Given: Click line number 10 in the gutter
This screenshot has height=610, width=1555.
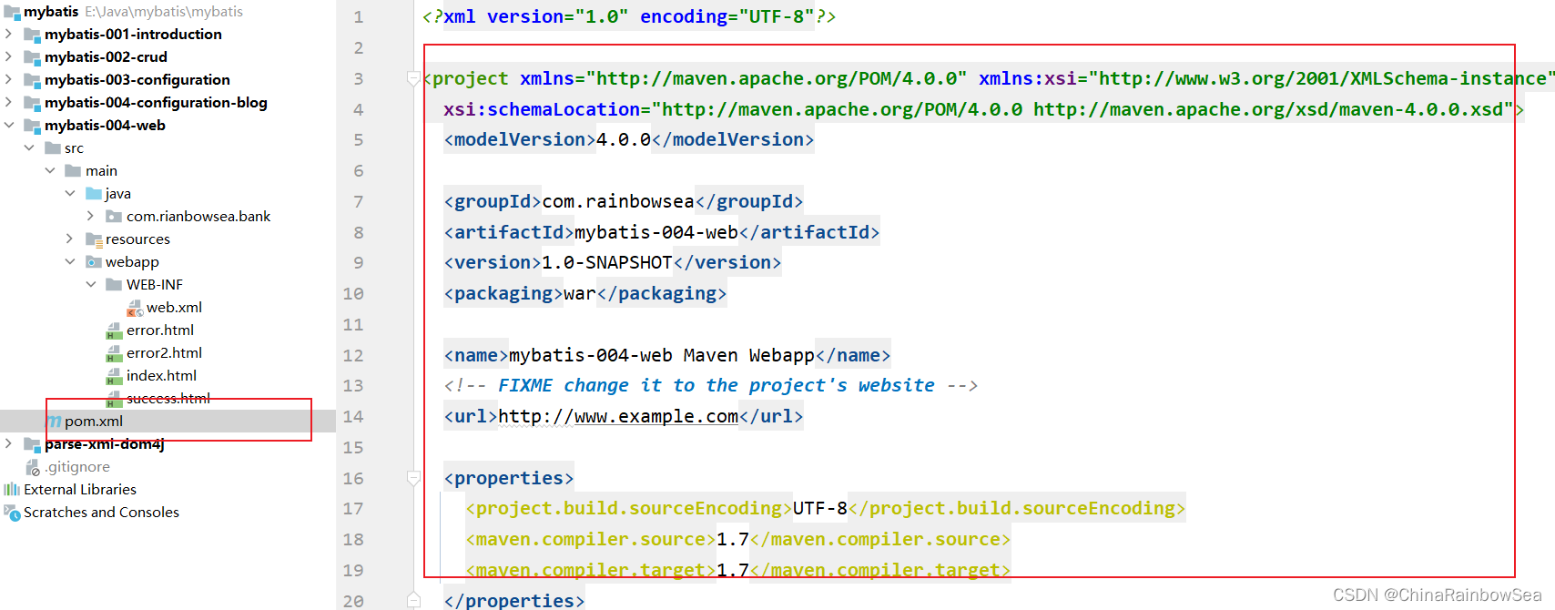Looking at the screenshot, I should pos(353,294).
